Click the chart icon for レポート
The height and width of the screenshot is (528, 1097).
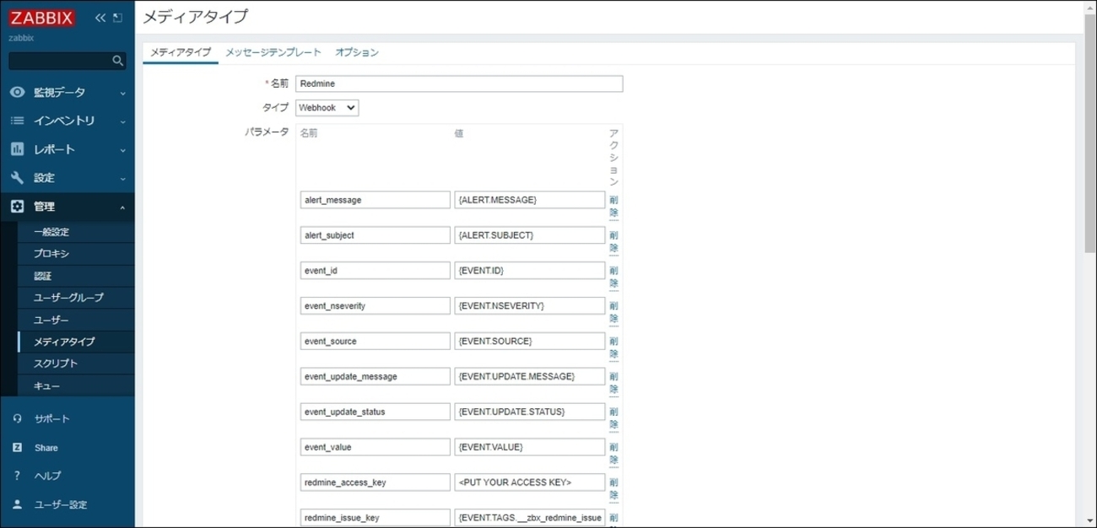click(17, 149)
